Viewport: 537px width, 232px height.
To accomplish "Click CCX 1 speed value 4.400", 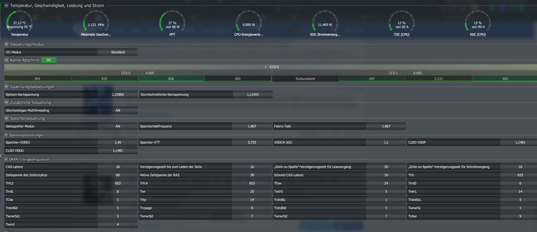I will click(x=417, y=73).
